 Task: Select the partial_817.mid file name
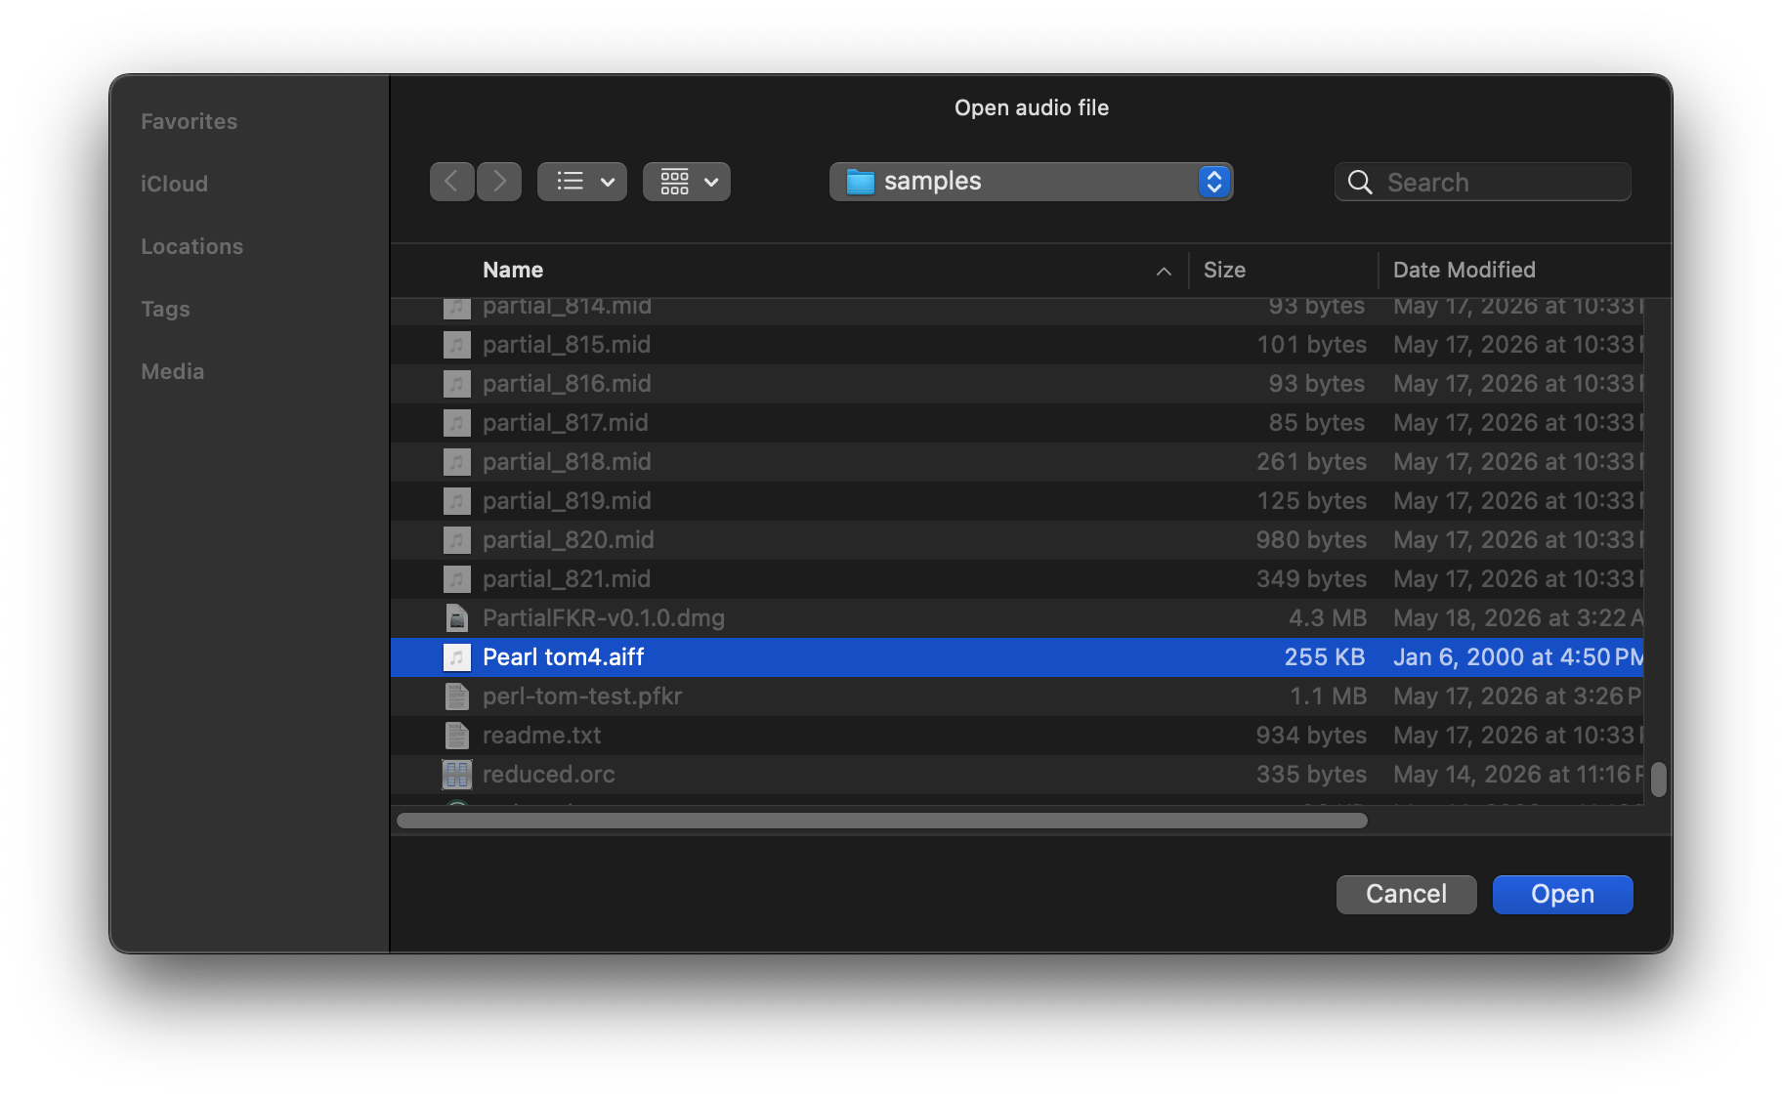(x=566, y=423)
